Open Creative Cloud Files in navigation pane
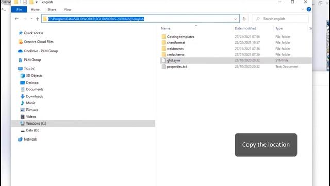The height and width of the screenshot is (186, 330). coord(39,42)
